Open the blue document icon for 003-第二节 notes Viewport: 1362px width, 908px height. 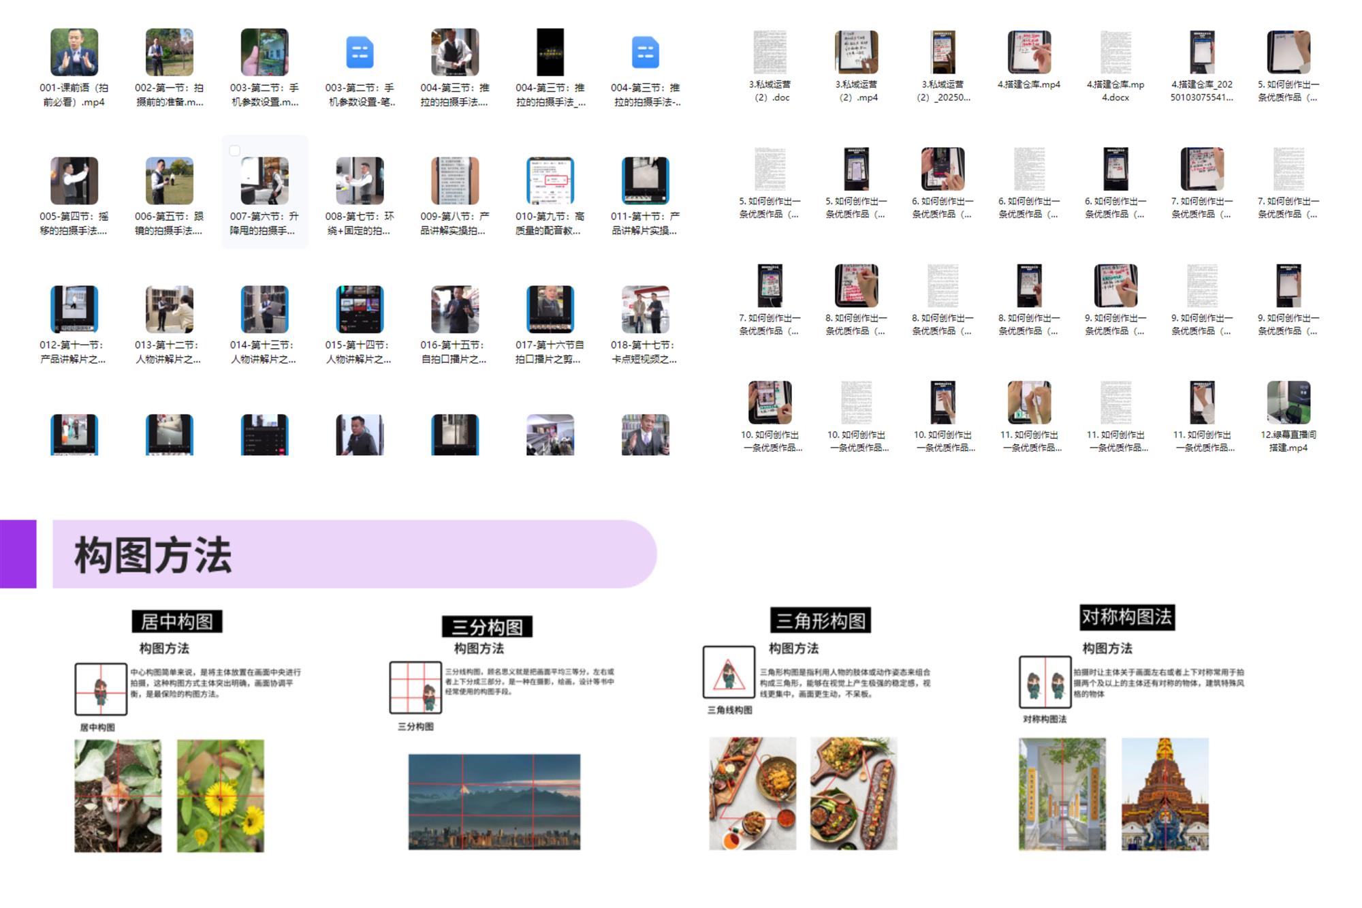click(x=360, y=52)
